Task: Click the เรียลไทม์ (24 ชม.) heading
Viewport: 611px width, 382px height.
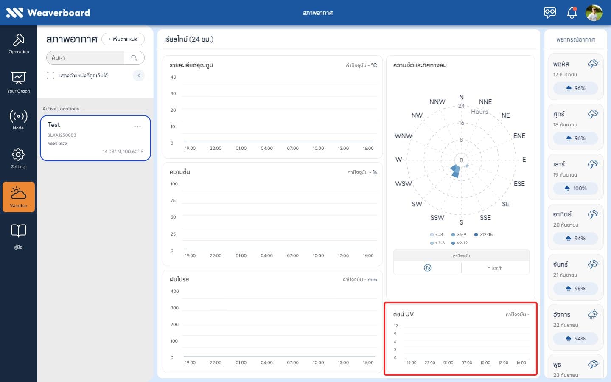Action: tap(189, 39)
